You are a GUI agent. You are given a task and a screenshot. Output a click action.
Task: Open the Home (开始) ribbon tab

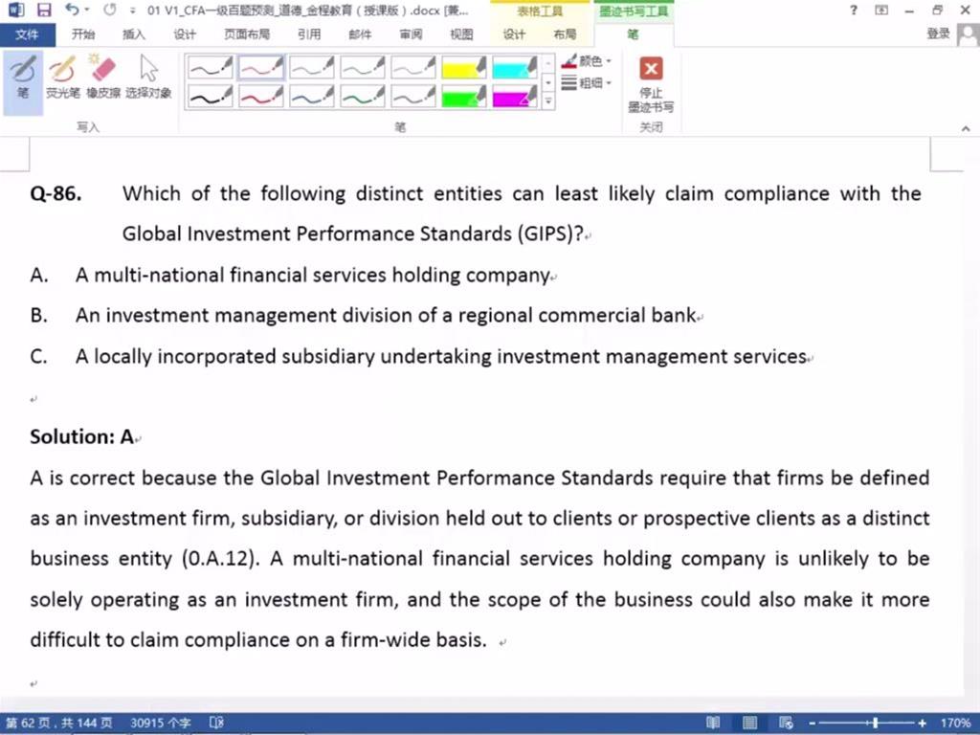[83, 34]
